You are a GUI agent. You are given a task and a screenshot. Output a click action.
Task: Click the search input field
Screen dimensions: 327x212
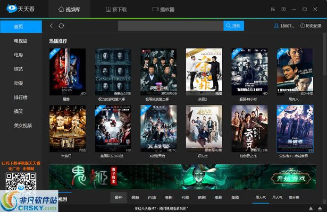pyautogui.click(x=170, y=25)
